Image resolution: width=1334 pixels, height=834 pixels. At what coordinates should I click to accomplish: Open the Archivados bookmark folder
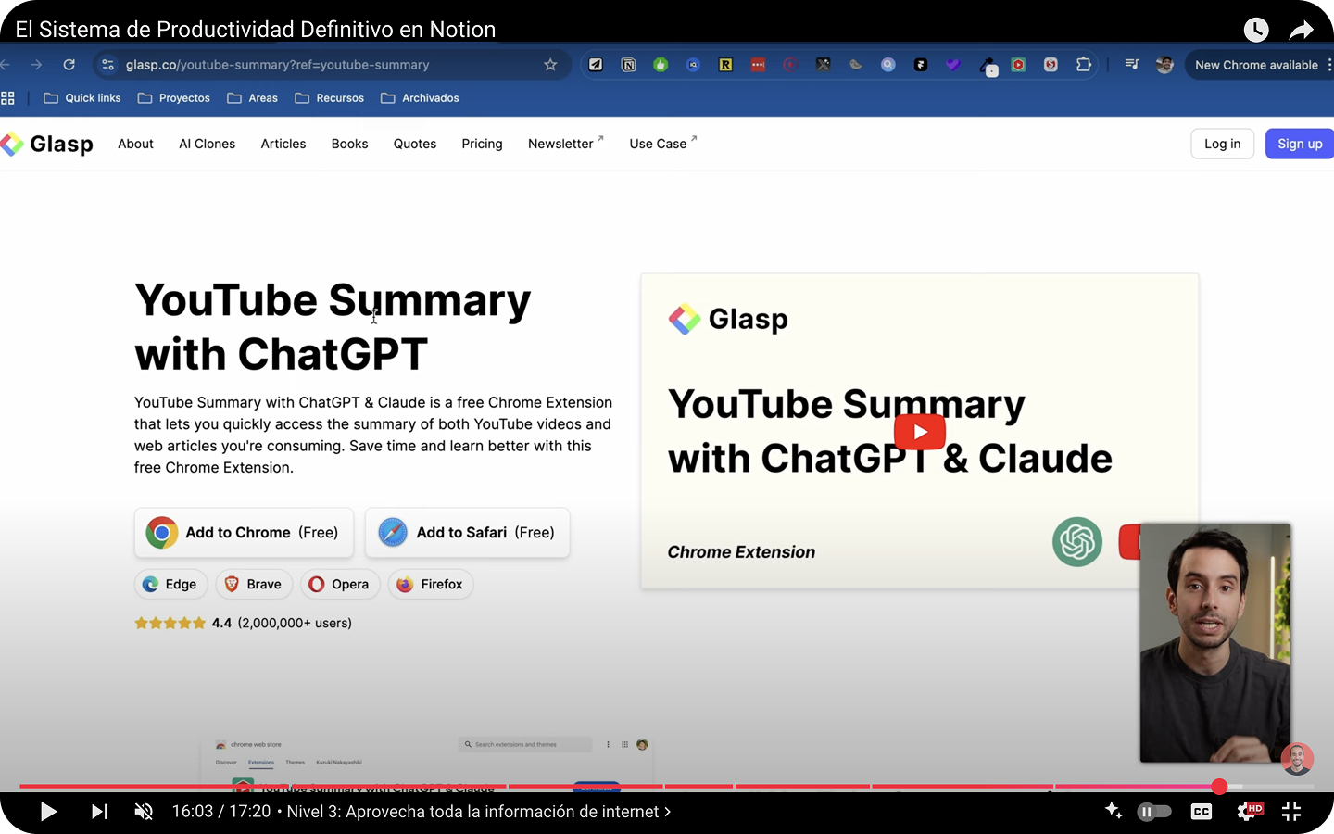(420, 98)
